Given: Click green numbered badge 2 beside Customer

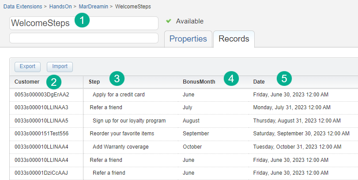Looking at the screenshot, I should pyautogui.click(x=53, y=81).
